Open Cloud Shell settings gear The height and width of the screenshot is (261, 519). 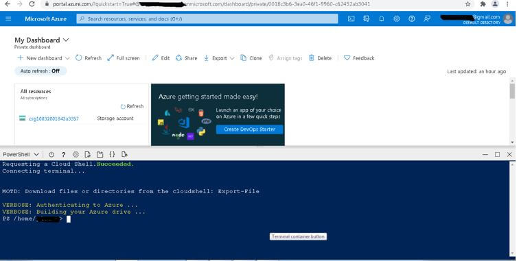(76, 154)
